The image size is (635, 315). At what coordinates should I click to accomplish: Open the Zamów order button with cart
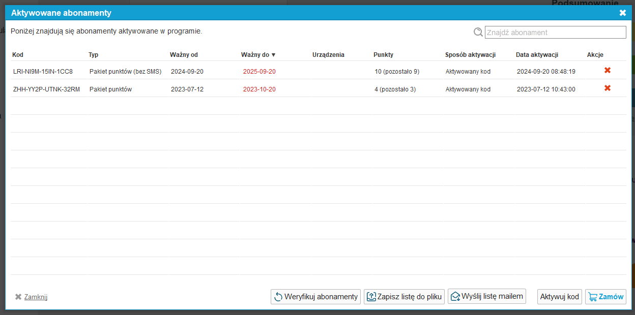click(605, 297)
